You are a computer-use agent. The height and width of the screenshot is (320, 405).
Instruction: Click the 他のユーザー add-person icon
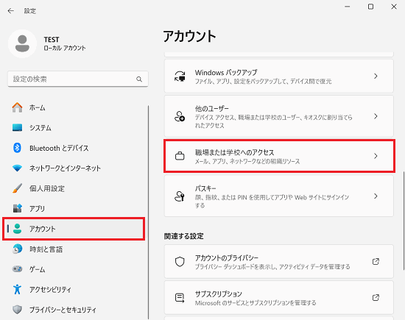(x=180, y=116)
